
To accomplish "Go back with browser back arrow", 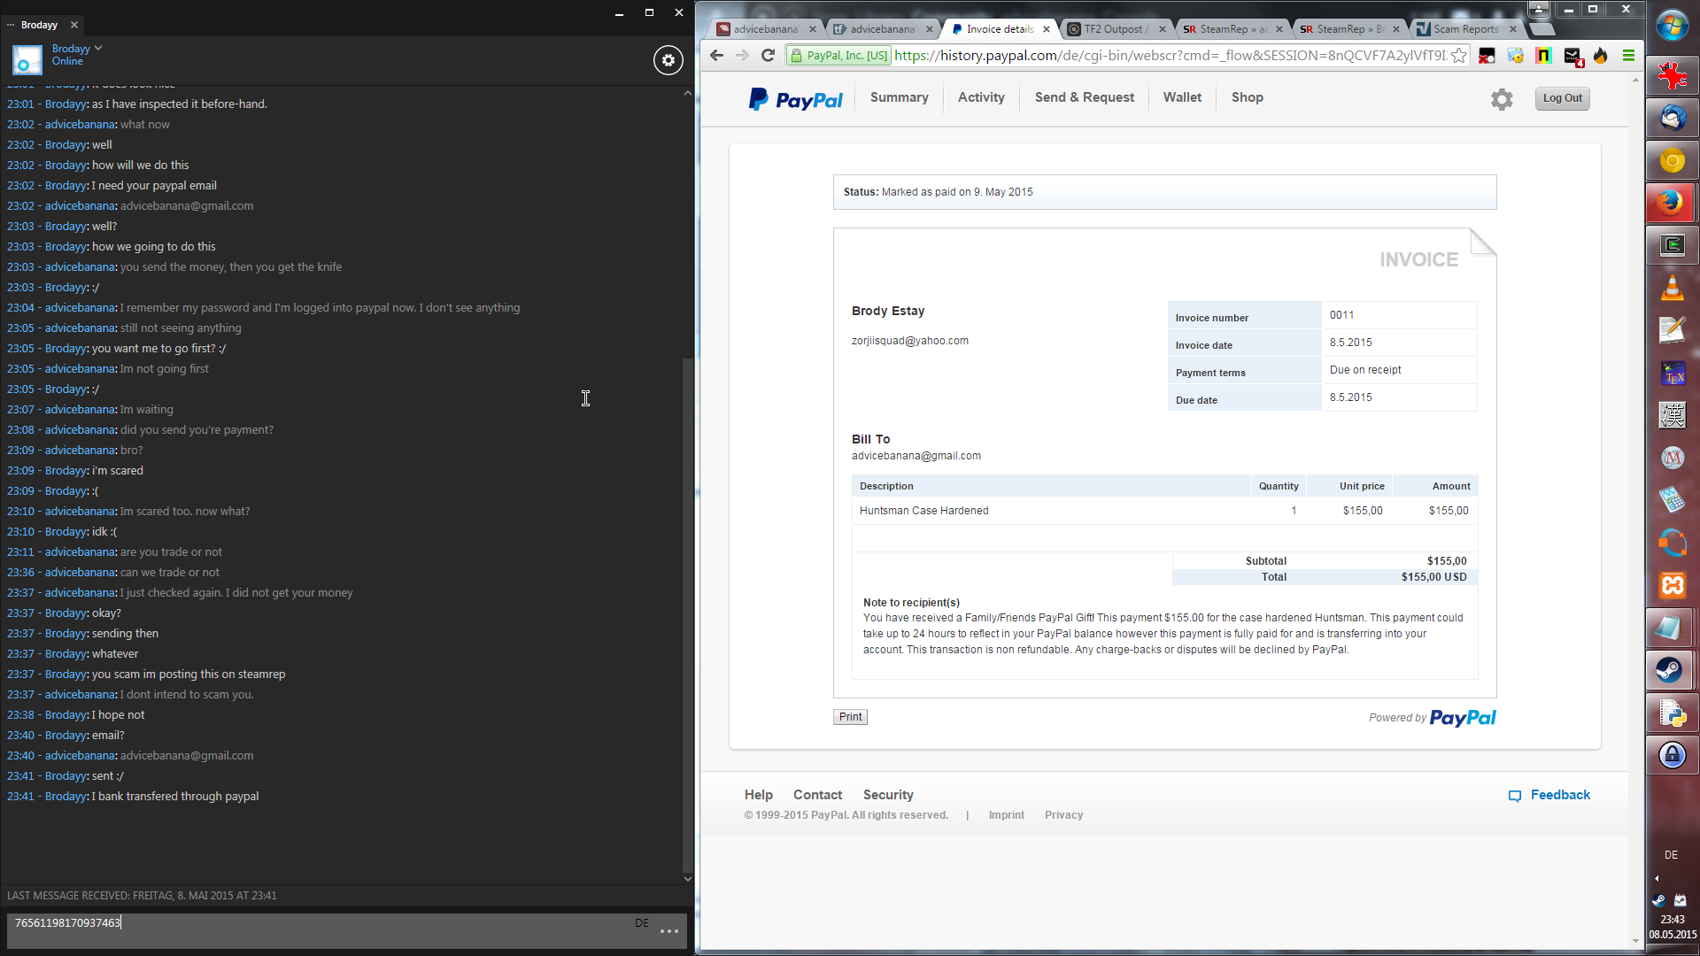I will [716, 56].
